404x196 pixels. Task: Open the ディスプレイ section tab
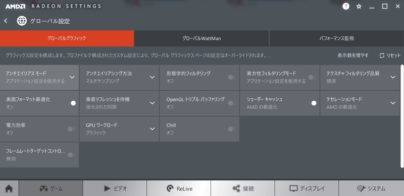tap(307, 188)
